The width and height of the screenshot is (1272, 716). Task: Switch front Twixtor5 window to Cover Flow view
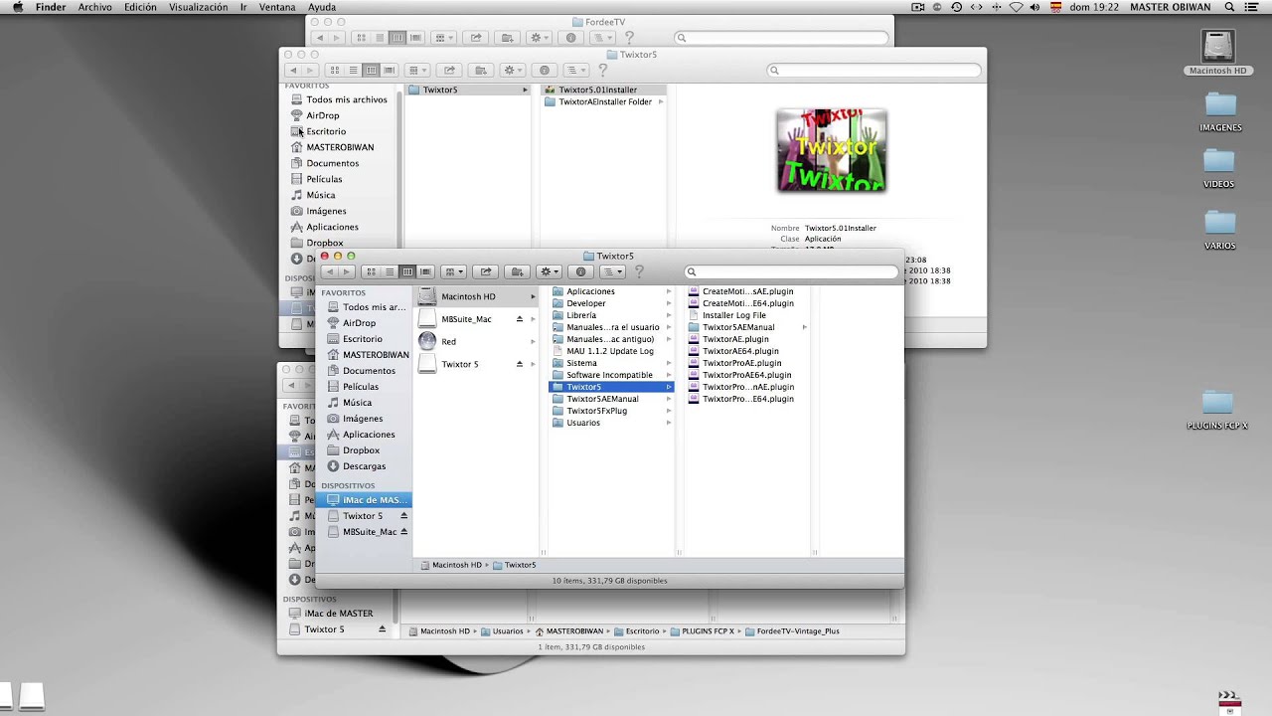pos(425,271)
